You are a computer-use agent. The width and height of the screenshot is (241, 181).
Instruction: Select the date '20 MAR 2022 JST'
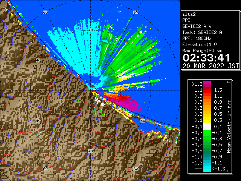210,66
